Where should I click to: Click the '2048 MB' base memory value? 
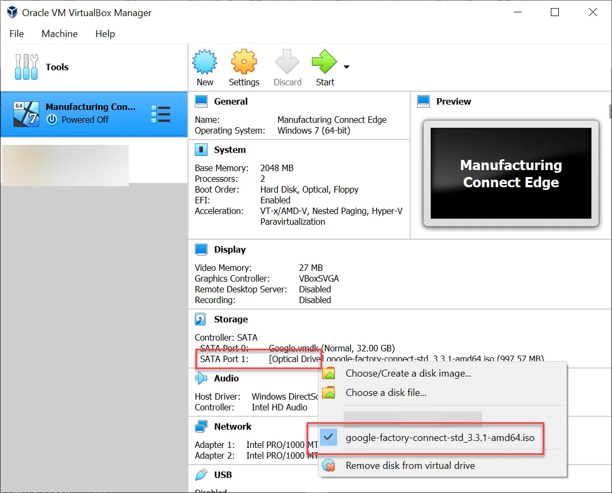pyautogui.click(x=276, y=168)
